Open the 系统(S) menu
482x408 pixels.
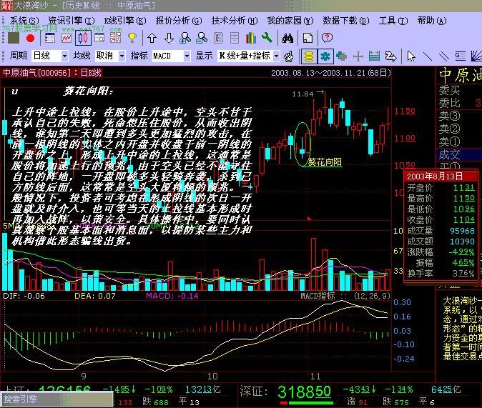[24, 21]
